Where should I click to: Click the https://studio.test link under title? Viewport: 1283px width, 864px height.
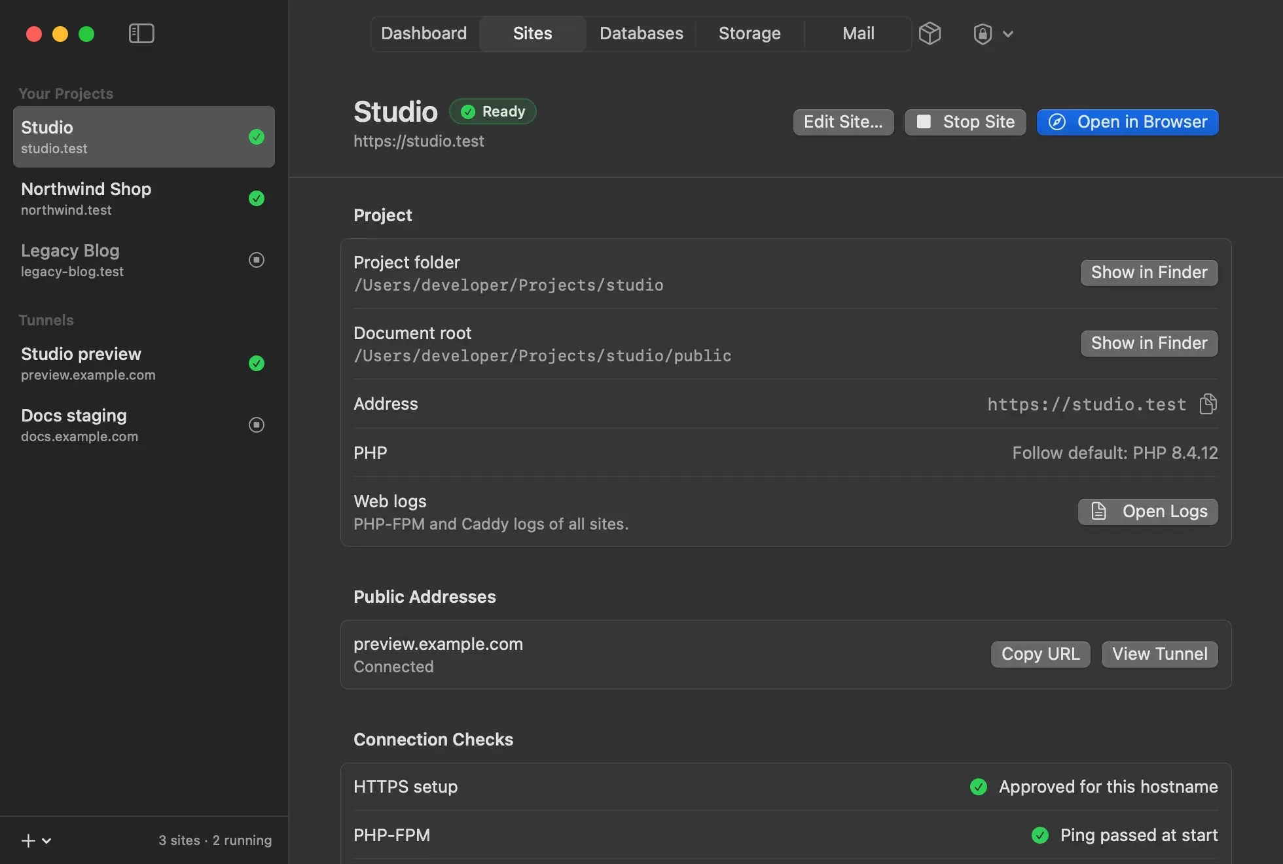point(419,141)
